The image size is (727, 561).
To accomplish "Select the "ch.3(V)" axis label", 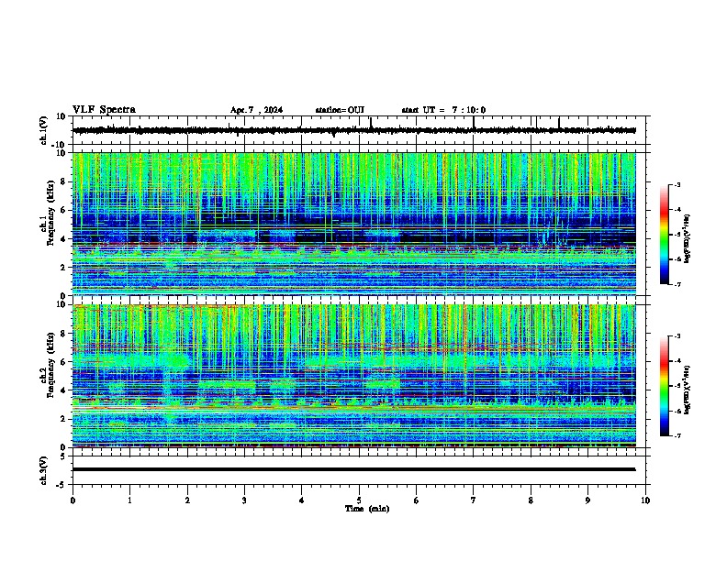I will 44,470.
